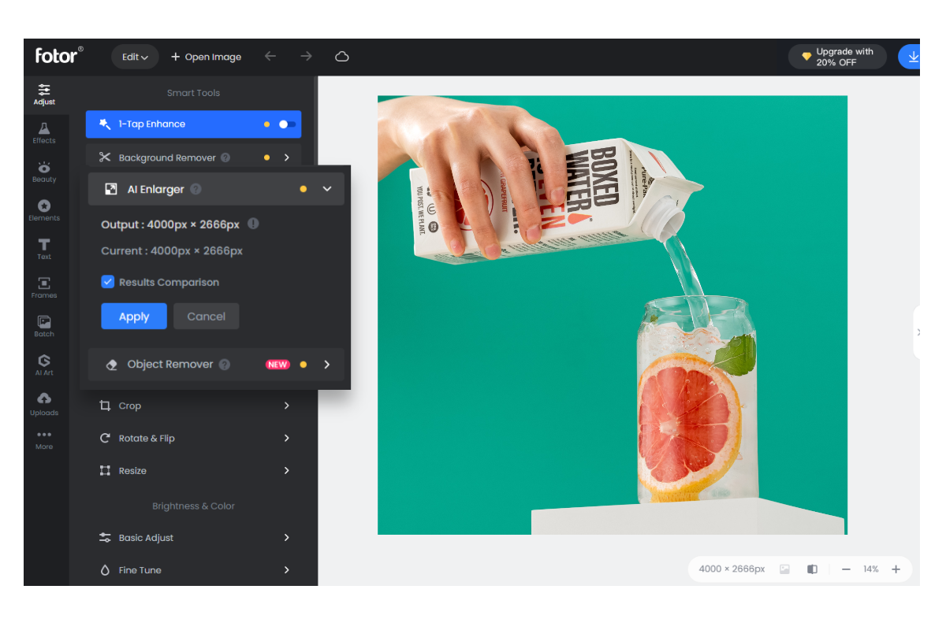Click the cloud save icon
This screenshot has height=630, width=946.
(342, 57)
